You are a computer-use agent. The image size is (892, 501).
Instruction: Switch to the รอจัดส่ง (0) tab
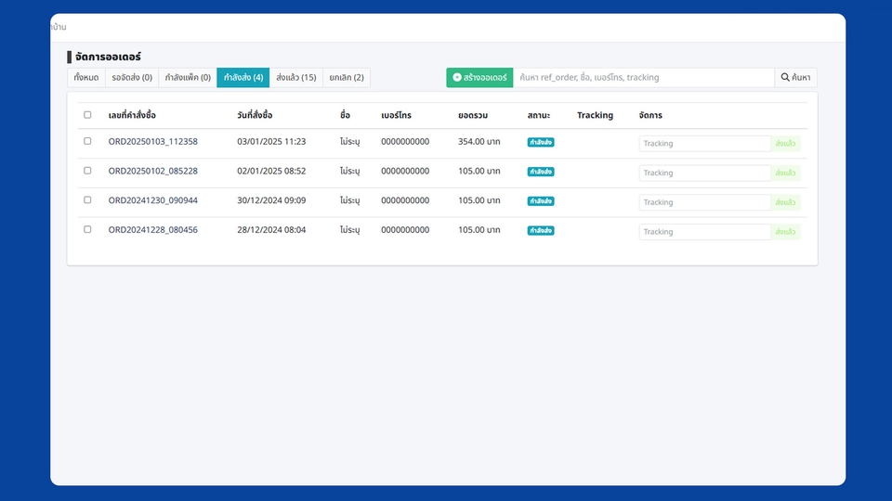132,77
